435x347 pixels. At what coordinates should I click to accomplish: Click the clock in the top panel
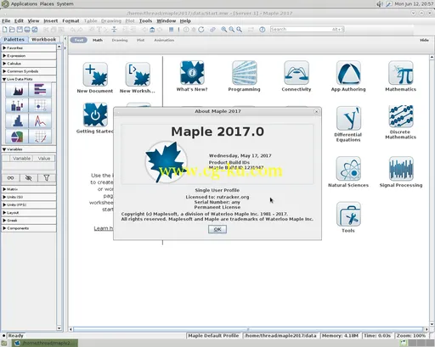pos(414,4)
